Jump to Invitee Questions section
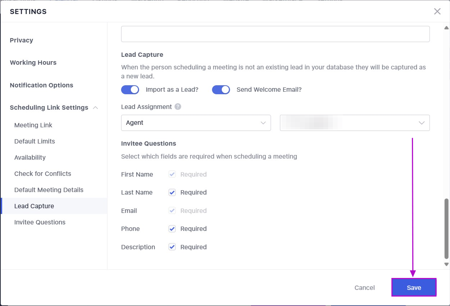 [x=40, y=222]
